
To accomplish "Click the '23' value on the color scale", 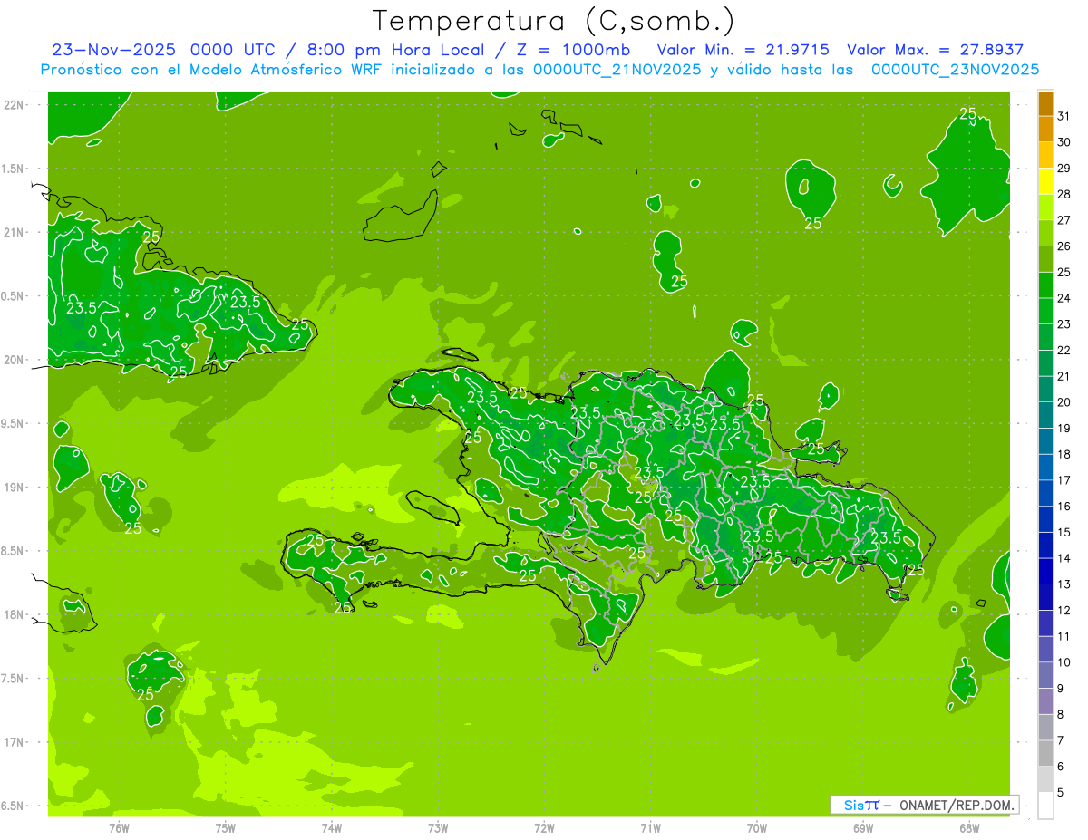I will 1064,324.
